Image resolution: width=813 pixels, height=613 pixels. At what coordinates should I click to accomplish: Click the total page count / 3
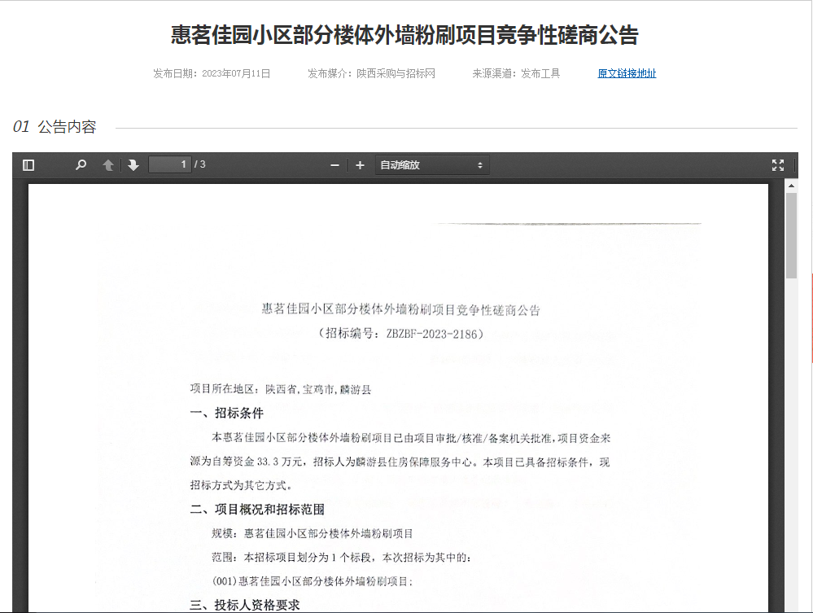[200, 164]
